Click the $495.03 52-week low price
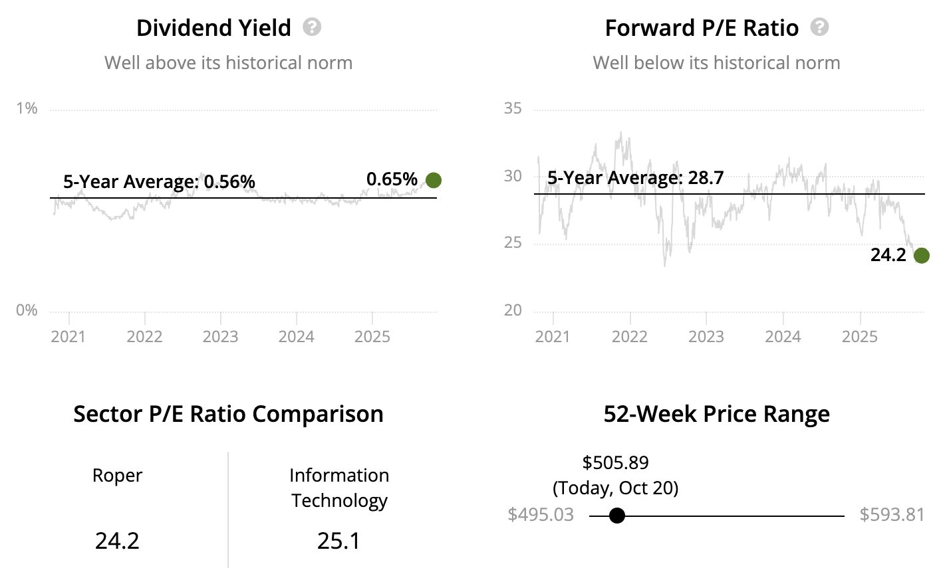The width and height of the screenshot is (947, 578). (541, 515)
